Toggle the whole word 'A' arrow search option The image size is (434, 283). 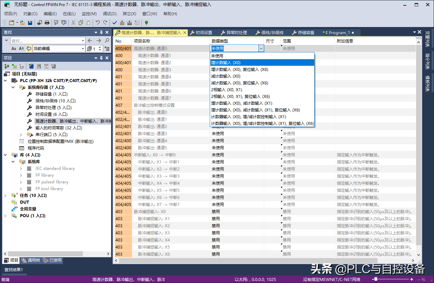[21, 49]
